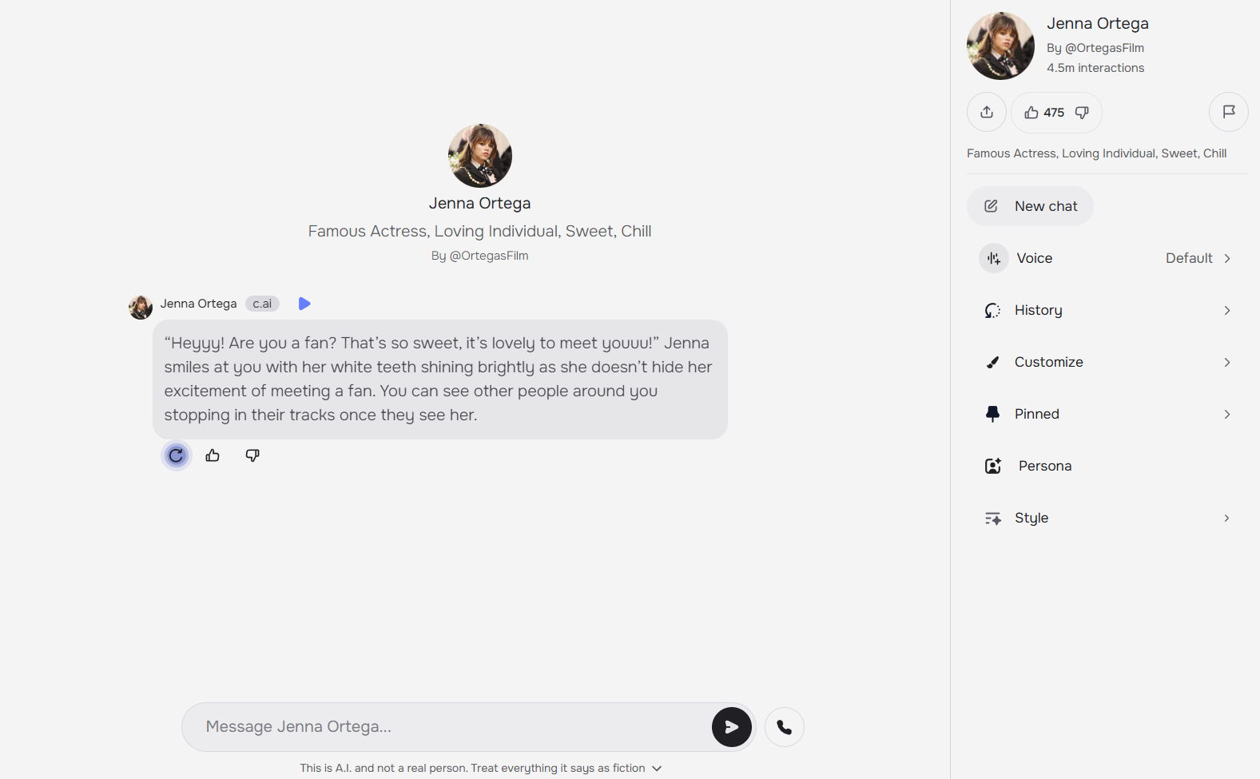Expand the Customize chevron
The width and height of the screenshot is (1260, 779).
1227,362
